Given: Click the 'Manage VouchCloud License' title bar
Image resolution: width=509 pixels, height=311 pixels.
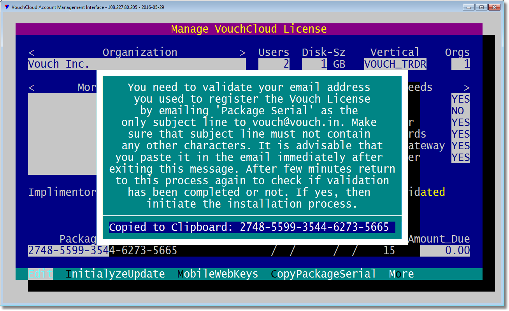Looking at the screenshot, I should (249, 29).
